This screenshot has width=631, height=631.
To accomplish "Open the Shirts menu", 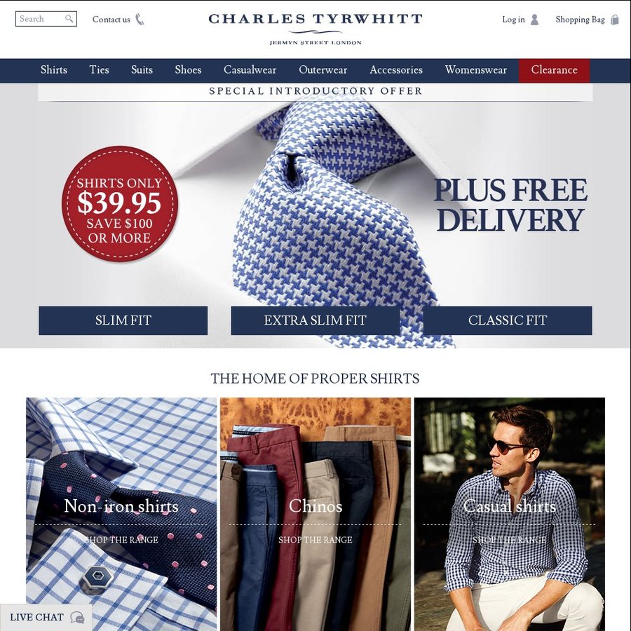I will [54, 70].
